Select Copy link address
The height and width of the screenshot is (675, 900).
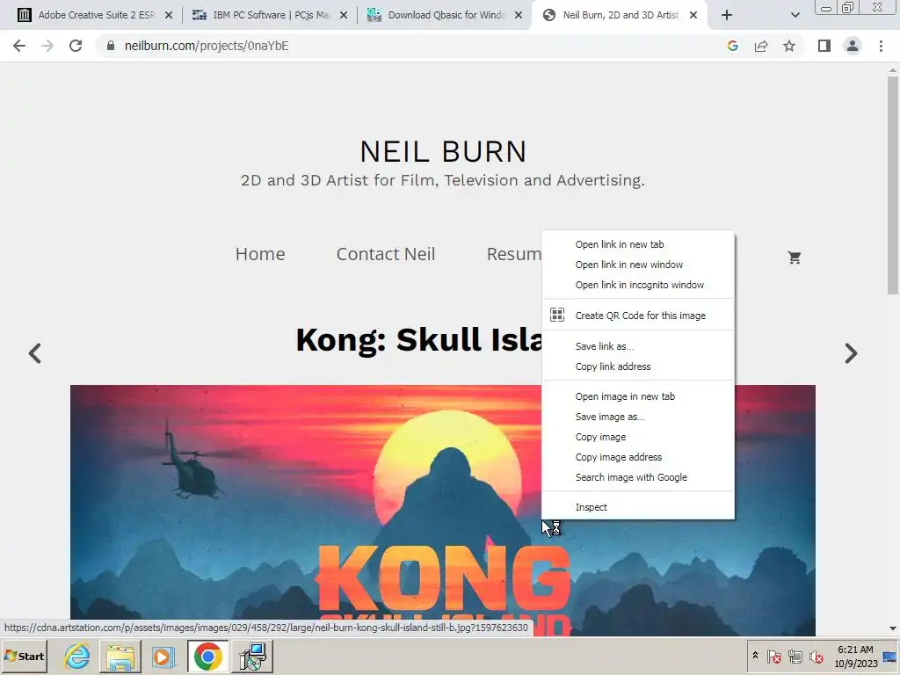coord(638,367)
